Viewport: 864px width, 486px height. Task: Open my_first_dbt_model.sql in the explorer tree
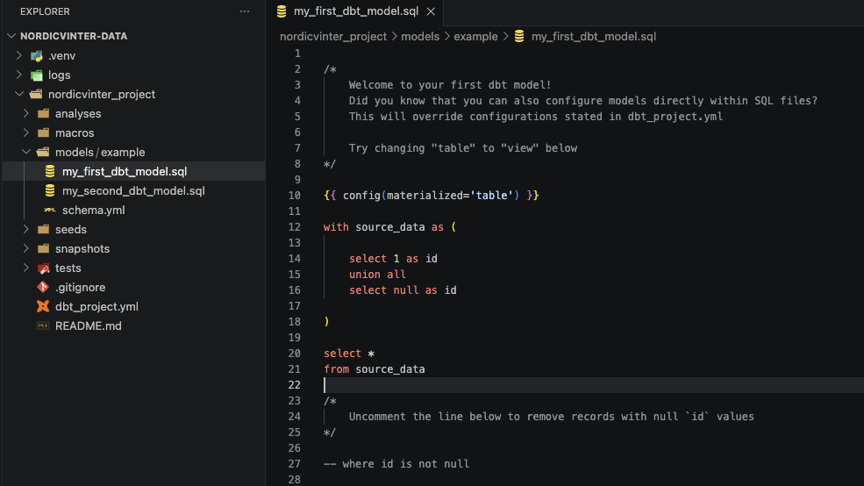[x=125, y=171]
